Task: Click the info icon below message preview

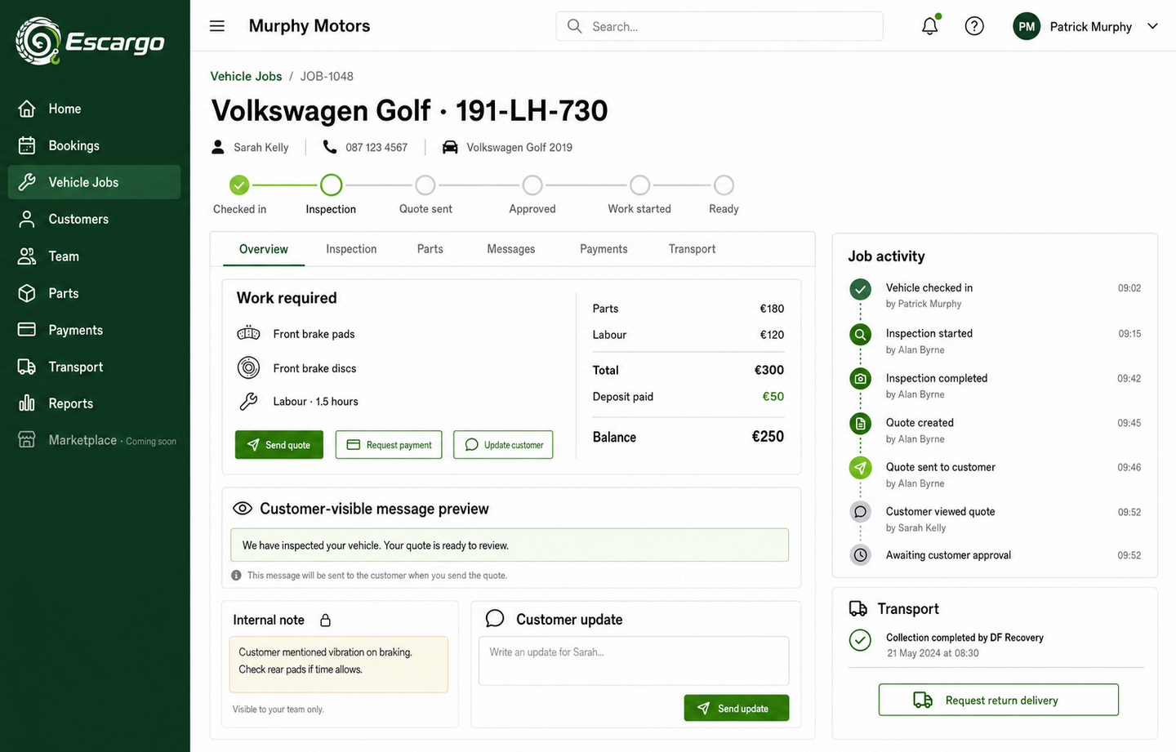Action: tap(236, 576)
